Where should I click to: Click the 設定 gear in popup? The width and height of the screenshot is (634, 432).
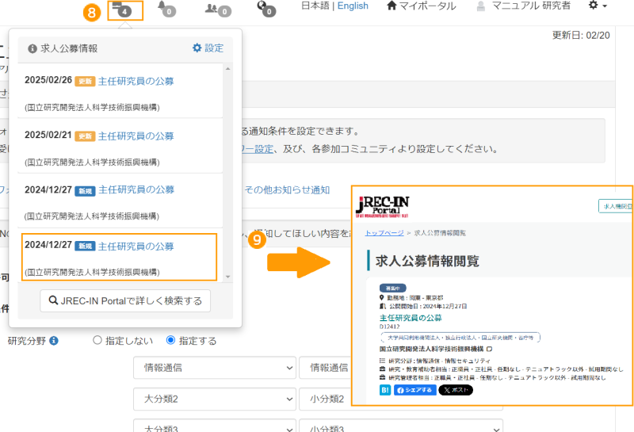tap(208, 48)
